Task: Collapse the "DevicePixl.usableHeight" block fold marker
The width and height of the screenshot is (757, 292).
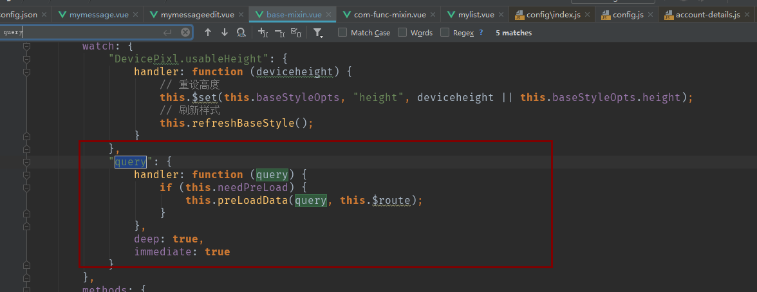Action: click(26, 59)
